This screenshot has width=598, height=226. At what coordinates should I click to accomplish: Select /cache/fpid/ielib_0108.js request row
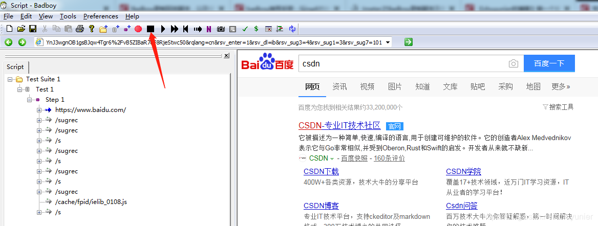(91, 201)
